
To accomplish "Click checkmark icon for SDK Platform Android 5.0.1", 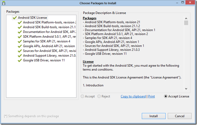I will 20,37.
